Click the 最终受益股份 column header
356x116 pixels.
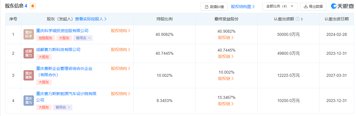point(226,19)
